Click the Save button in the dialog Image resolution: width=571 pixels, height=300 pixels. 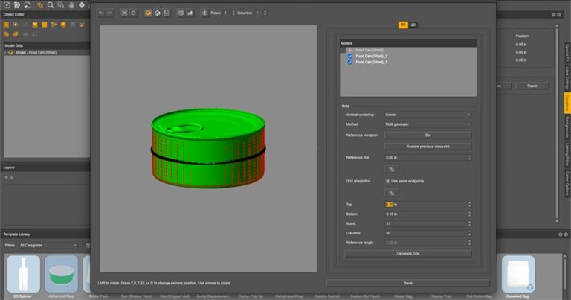[408, 283]
